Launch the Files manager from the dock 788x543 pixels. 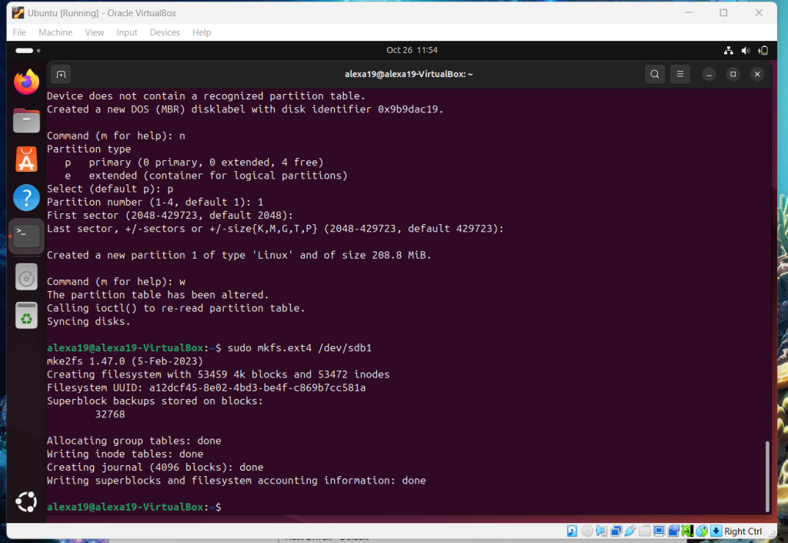pos(26,120)
